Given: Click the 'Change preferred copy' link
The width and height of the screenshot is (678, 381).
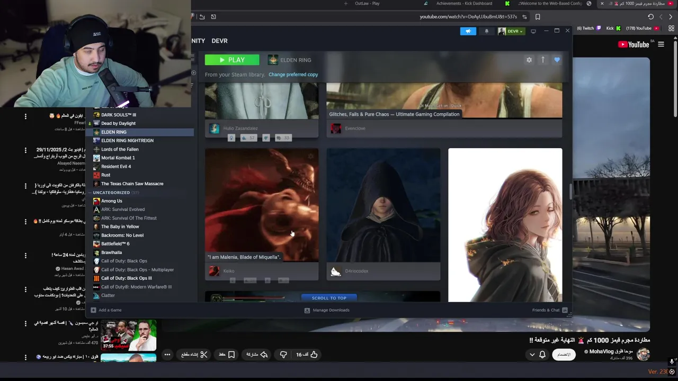Looking at the screenshot, I should [293, 75].
